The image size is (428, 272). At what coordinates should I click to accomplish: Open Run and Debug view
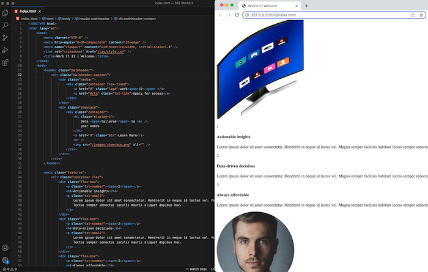point(5,50)
